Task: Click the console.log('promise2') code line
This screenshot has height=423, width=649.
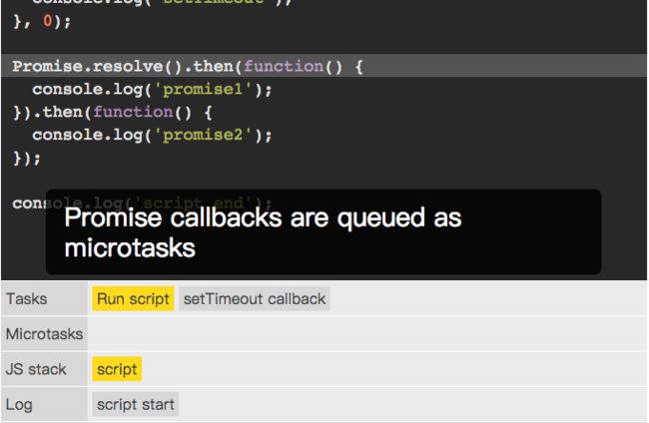Action: click(152, 136)
